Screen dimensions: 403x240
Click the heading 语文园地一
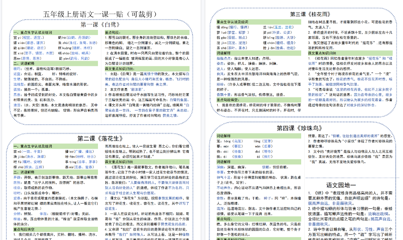tap(341, 185)
